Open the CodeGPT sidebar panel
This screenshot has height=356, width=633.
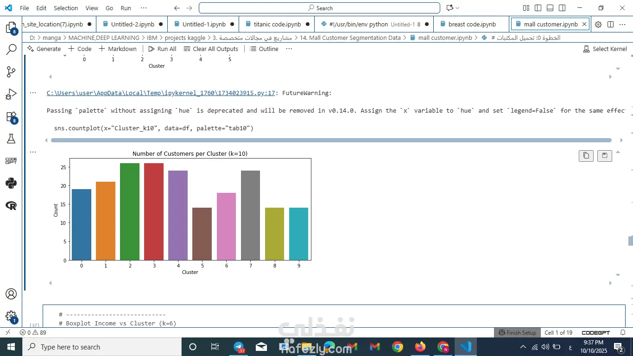point(11,161)
